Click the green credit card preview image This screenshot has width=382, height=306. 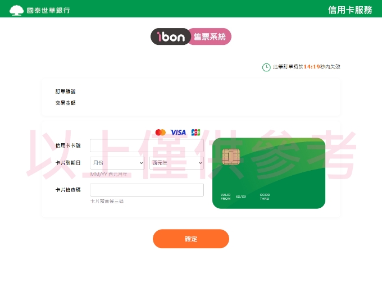269,173
